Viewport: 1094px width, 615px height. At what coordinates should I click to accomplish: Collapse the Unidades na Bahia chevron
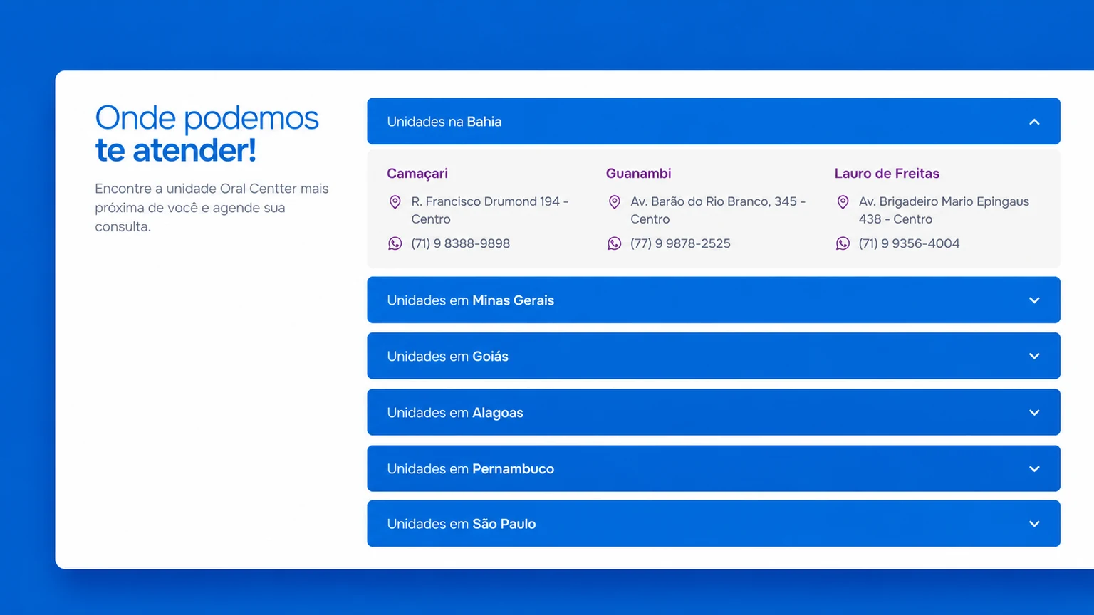click(1034, 122)
